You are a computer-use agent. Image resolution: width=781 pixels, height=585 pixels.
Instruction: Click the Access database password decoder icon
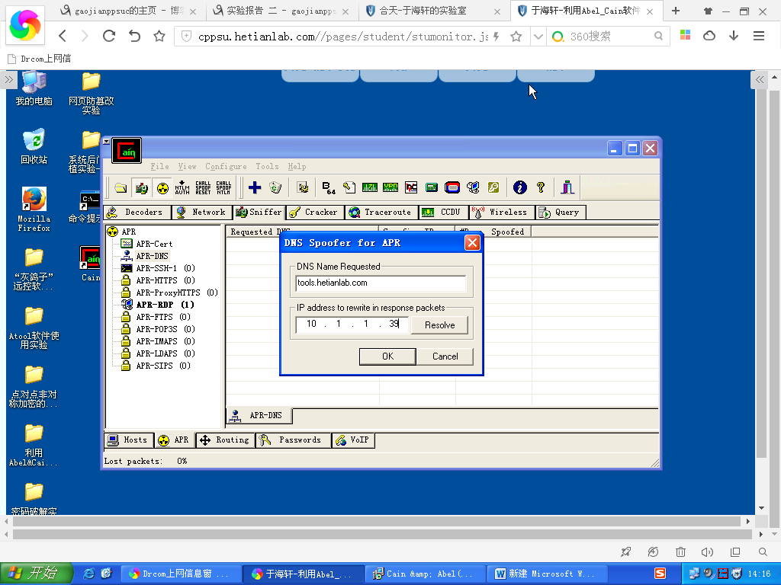point(349,187)
